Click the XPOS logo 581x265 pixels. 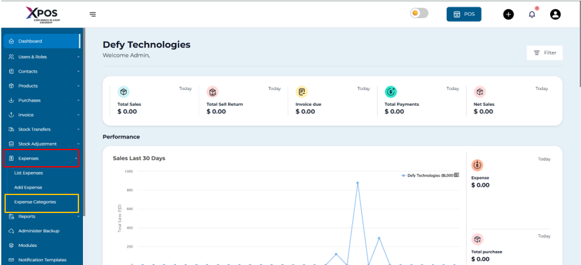click(x=41, y=13)
